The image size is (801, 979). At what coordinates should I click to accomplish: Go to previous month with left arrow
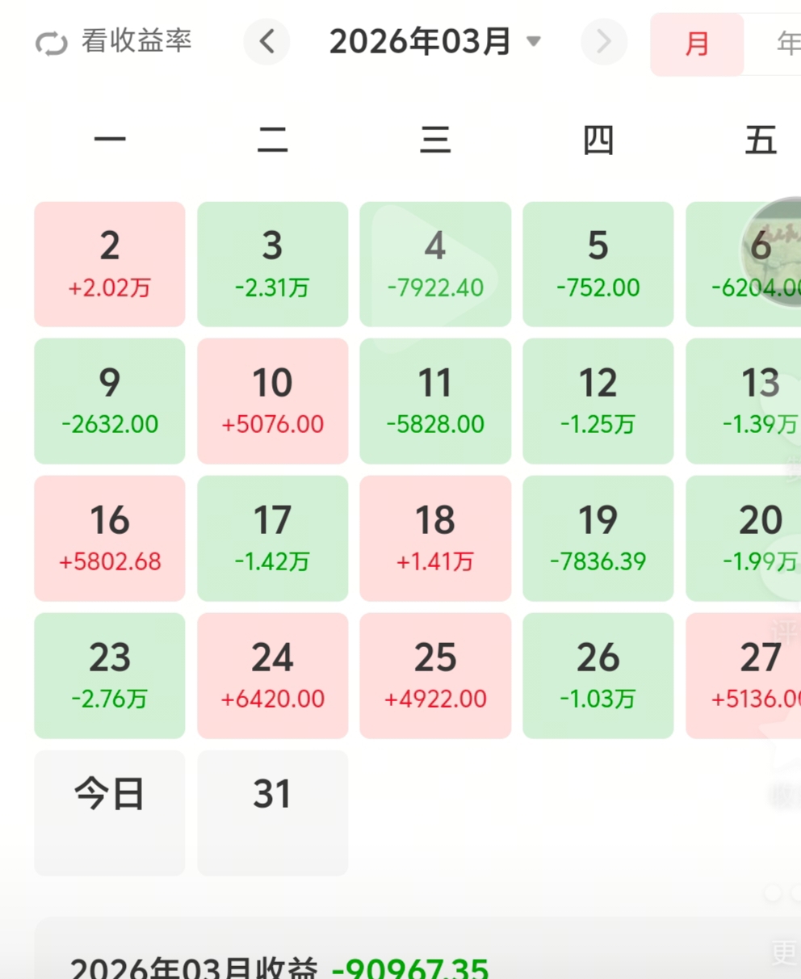pos(266,41)
